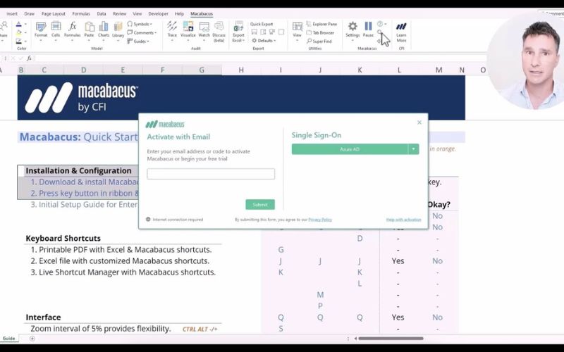Open the Insert ribbon tab
This screenshot has width=564, height=352.
[x=12, y=13]
